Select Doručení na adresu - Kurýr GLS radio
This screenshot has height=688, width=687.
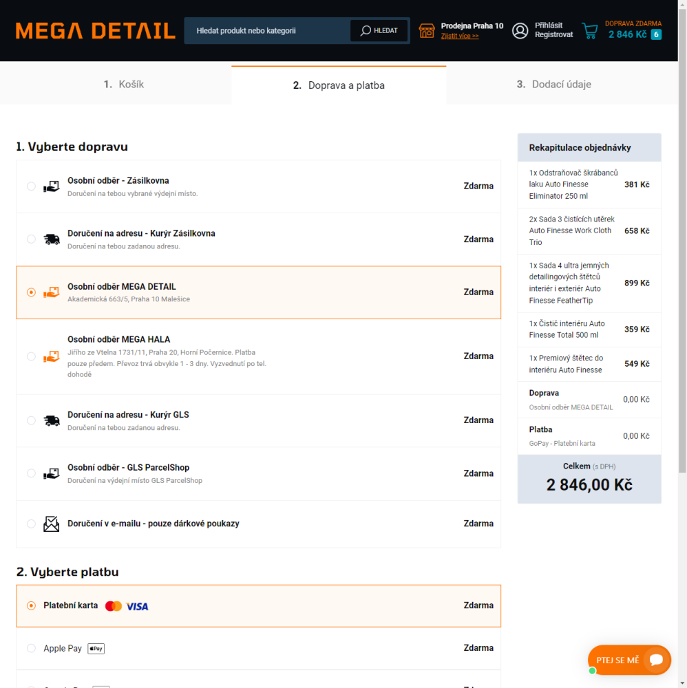pos(31,420)
